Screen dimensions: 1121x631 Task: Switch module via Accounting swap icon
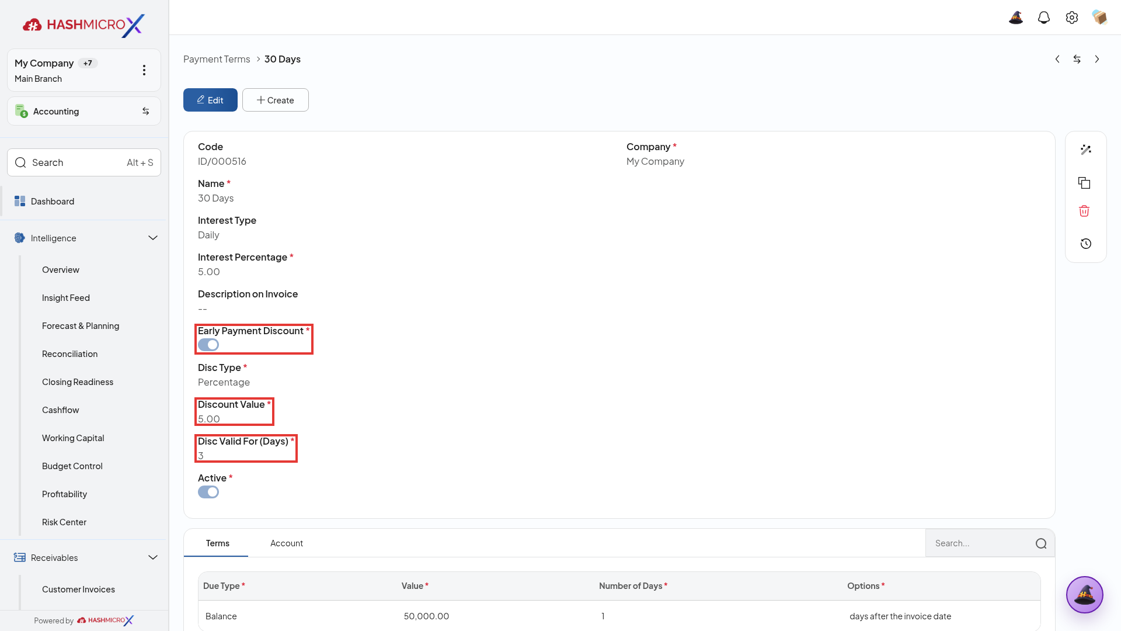click(146, 111)
